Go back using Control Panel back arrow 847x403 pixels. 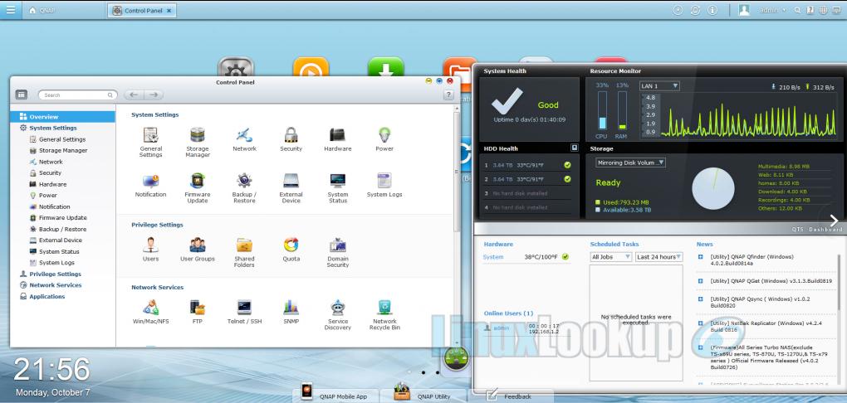point(134,95)
